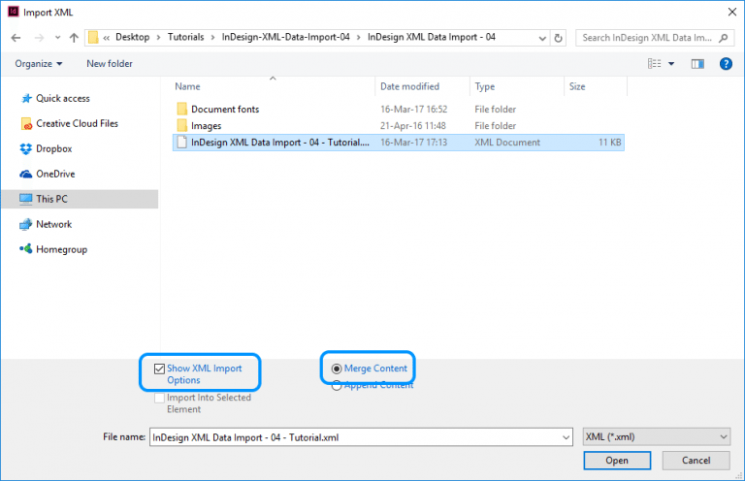Click the Back navigation arrow

point(16,38)
